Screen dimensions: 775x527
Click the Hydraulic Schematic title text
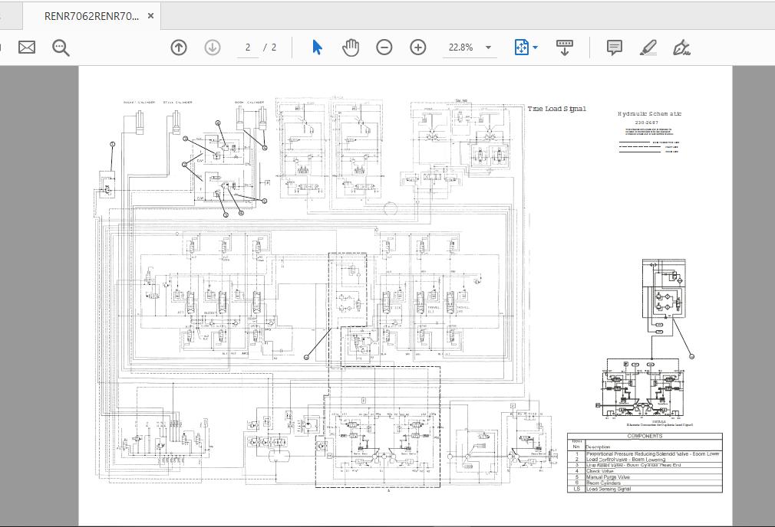tap(650, 114)
